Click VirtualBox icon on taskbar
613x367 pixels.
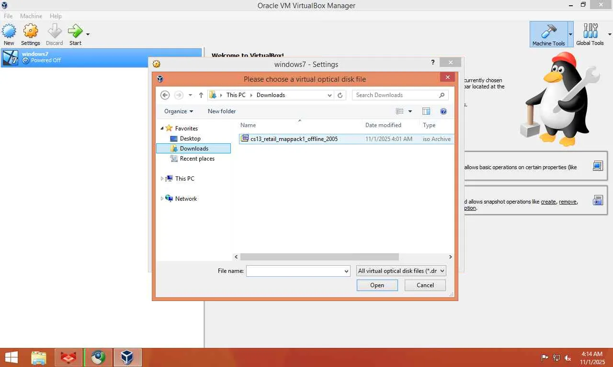[x=127, y=357]
